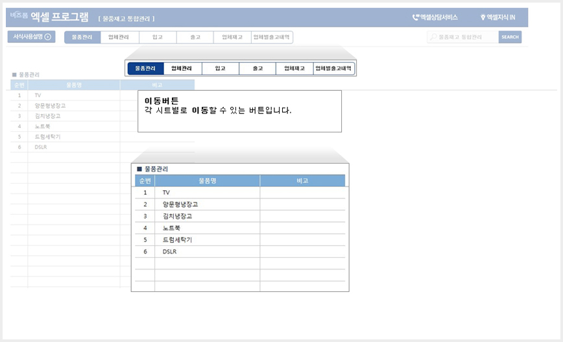Click 물품관리 in the enlarged button strip
This screenshot has width=563, height=342.
tap(145, 68)
